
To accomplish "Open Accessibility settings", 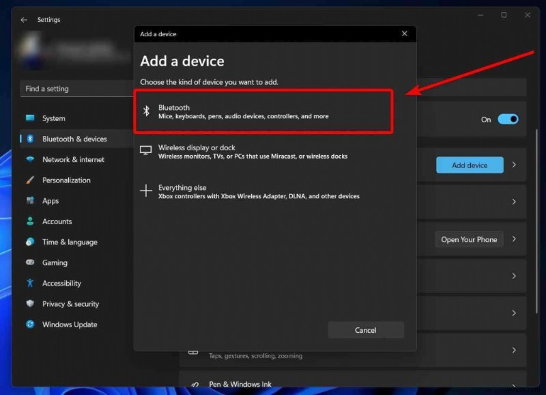I will coord(63,283).
